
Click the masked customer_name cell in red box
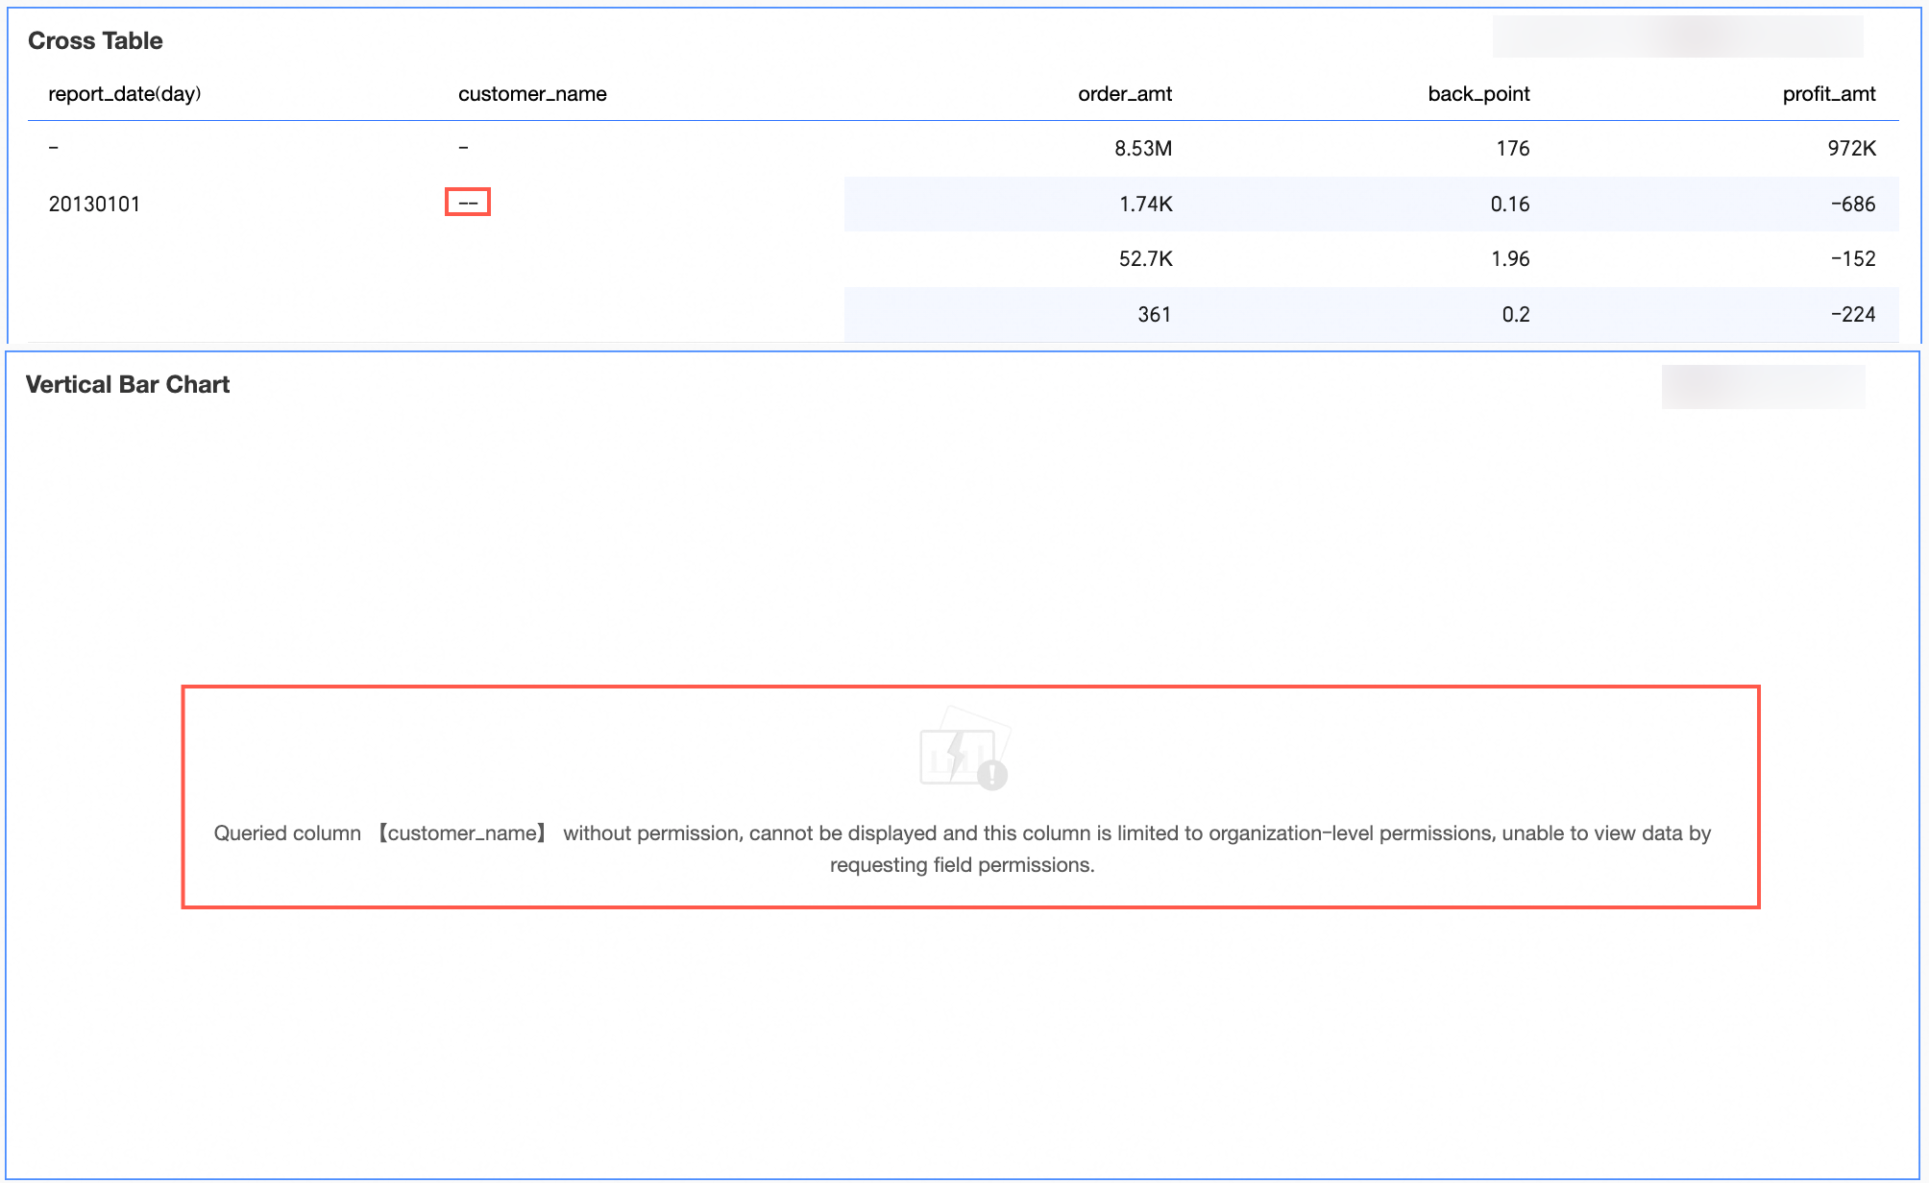tap(468, 203)
